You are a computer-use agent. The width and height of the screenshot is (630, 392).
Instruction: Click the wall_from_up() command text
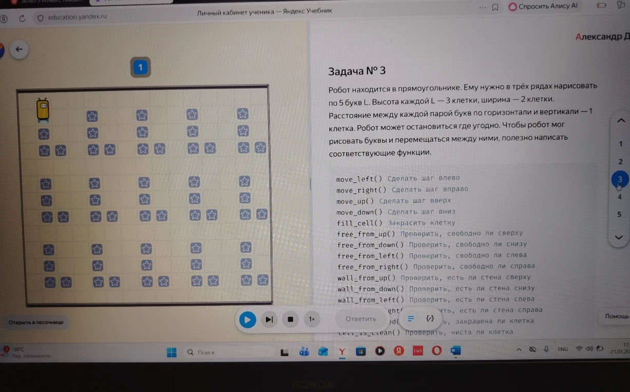point(367,278)
